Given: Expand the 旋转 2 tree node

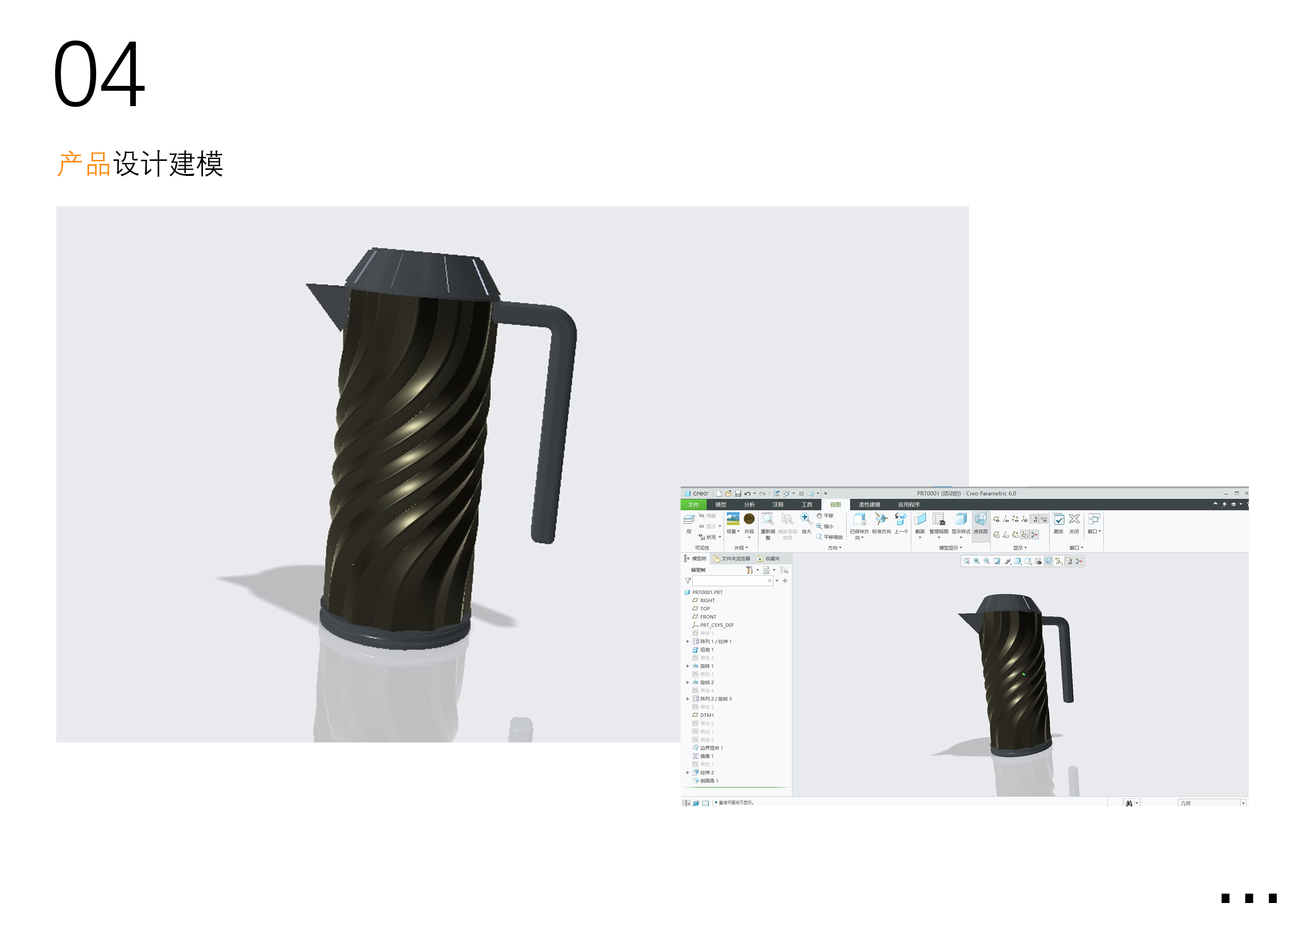Looking at the screenshot, I should 688,682.
